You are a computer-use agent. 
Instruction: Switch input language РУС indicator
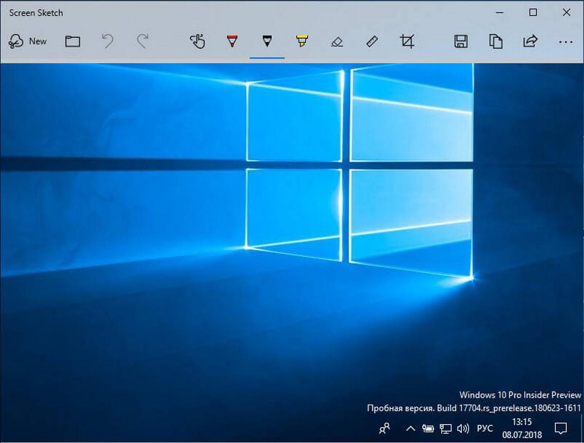(484, 428)
